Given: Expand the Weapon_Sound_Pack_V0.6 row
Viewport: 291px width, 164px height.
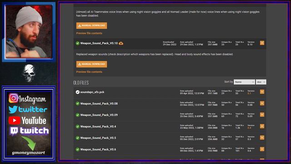Looking at the screenshot, I should point(262,149).
